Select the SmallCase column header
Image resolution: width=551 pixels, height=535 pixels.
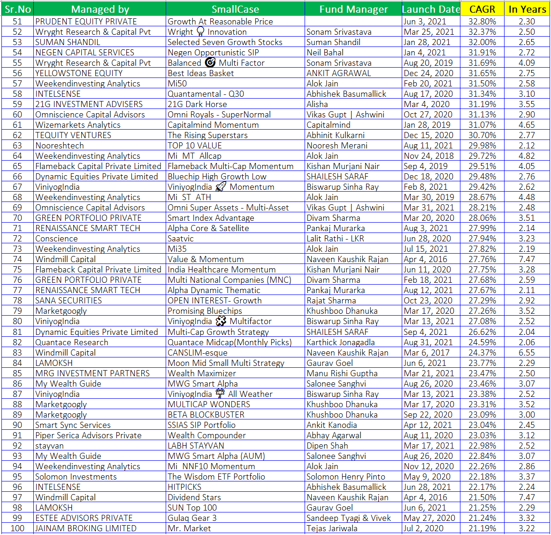(x=235, y=9)
